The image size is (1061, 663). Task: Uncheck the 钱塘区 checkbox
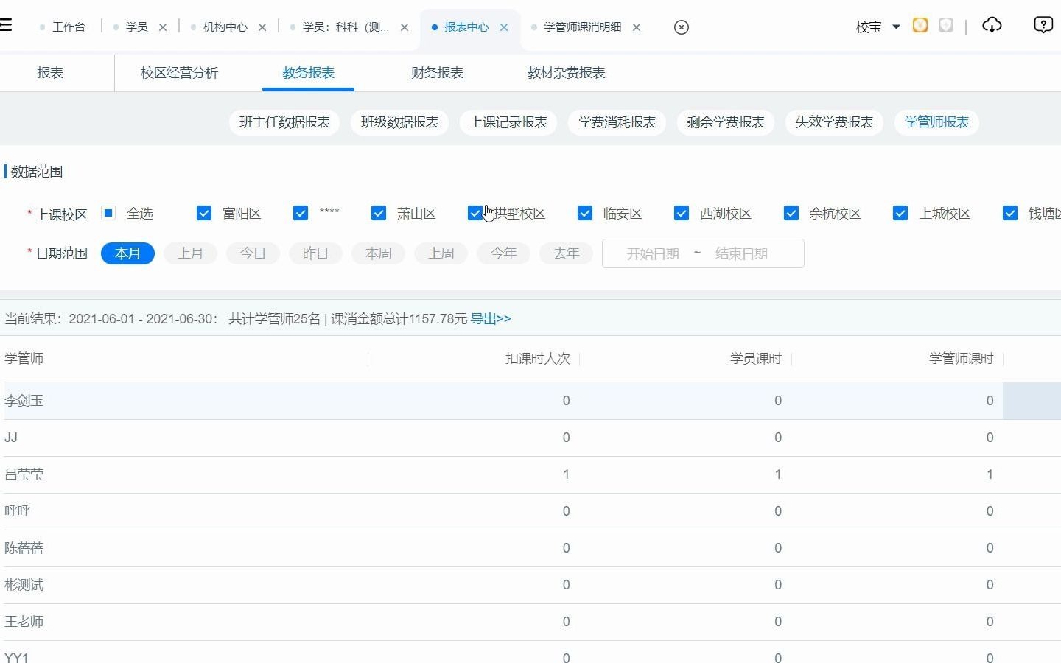point(1010,213)
